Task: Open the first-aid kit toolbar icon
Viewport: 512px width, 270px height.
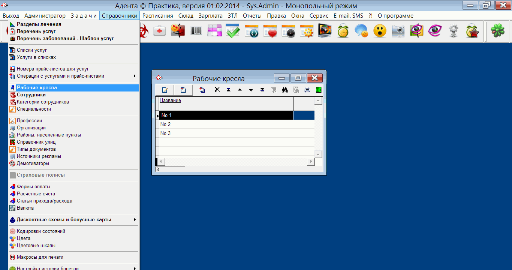Action: pos(159,31)
